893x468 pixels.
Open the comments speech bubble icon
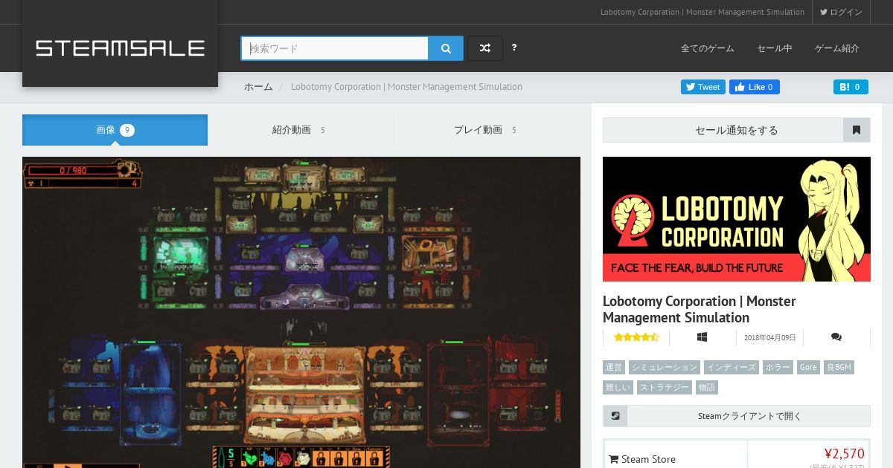coord(836,337)
